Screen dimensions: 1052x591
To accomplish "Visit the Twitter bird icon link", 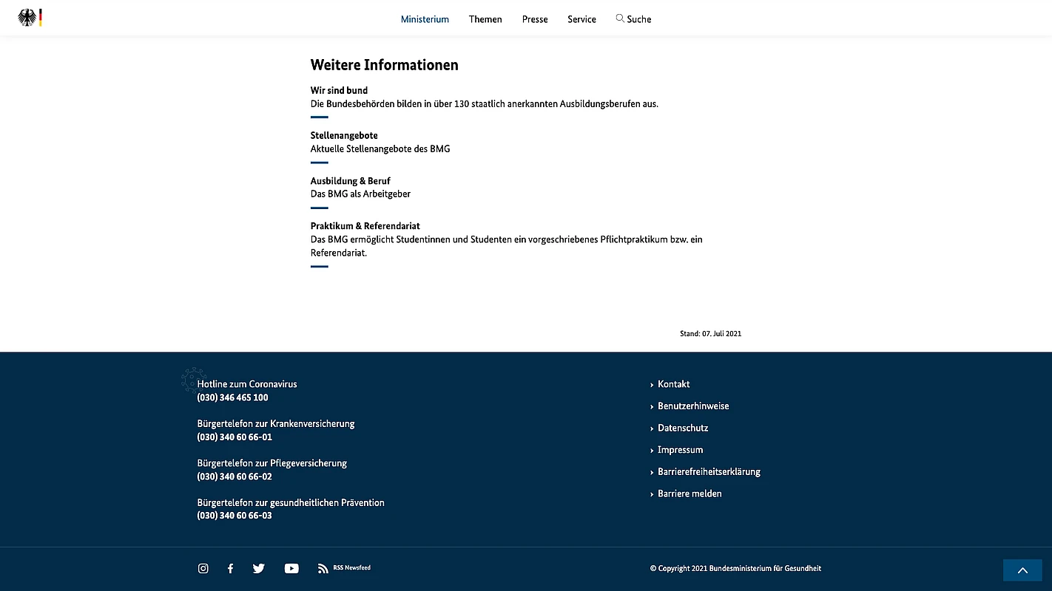I will click(x=258, y=568).
